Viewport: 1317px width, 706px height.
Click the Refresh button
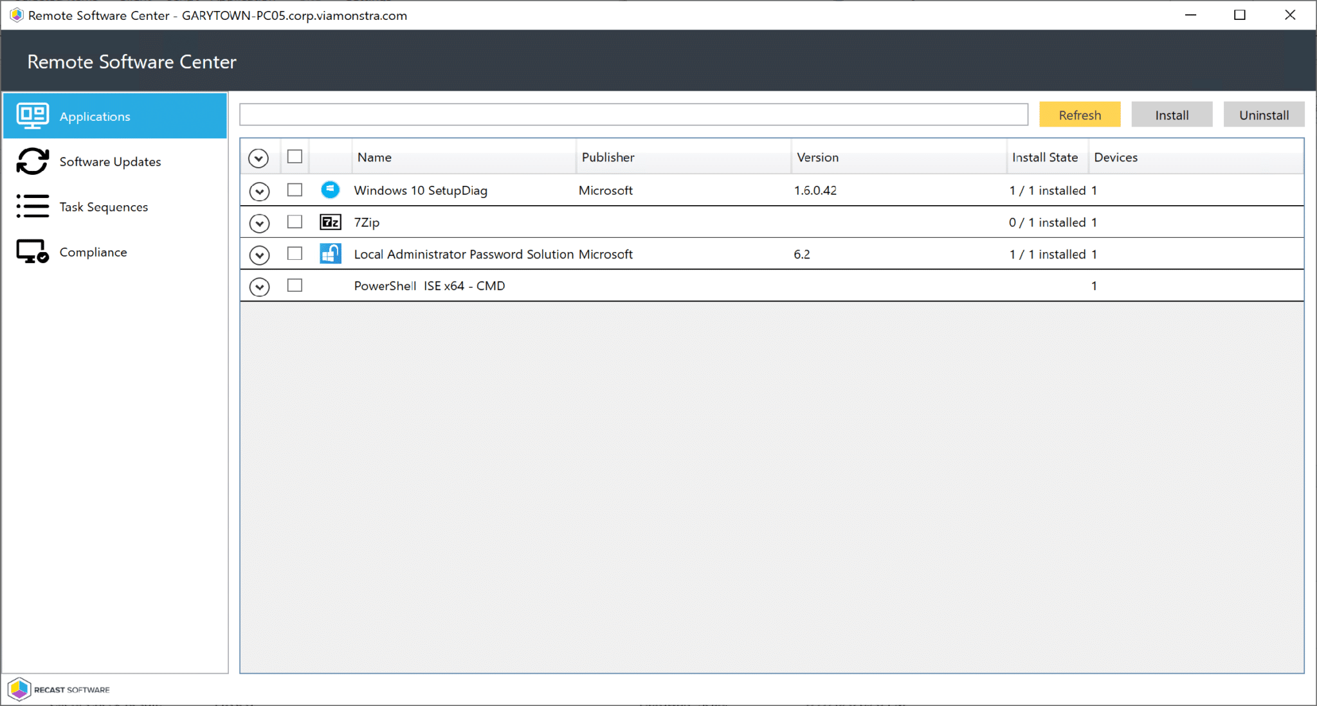click(x=1080, y=114)
